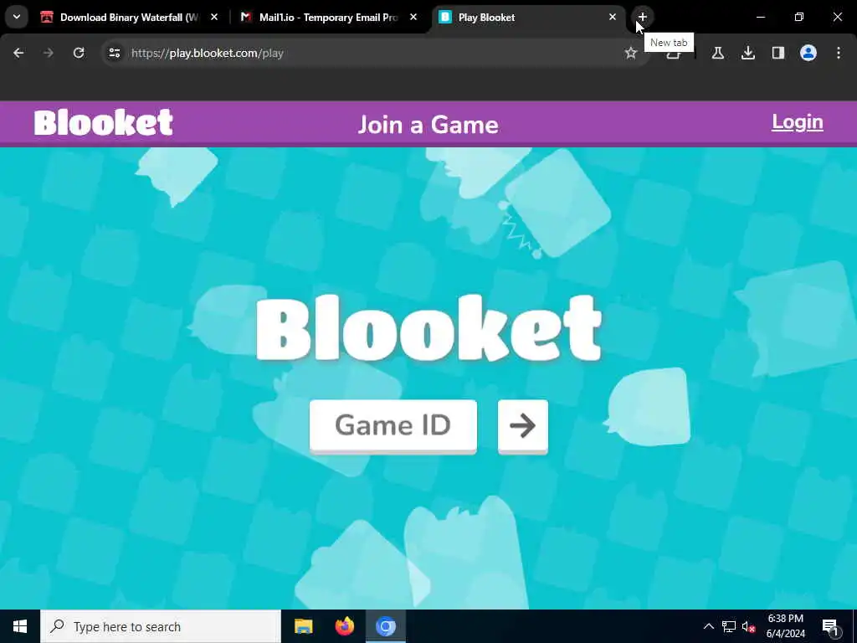The height and width of the screenshot is (643, 857).
Task: View site information icon in address bar
Action: [114, 53]
